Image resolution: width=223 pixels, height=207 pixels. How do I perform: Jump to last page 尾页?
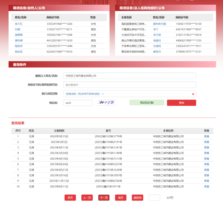point(121,198)
